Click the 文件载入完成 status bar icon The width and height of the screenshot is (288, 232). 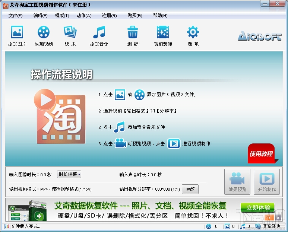point(7,226)
